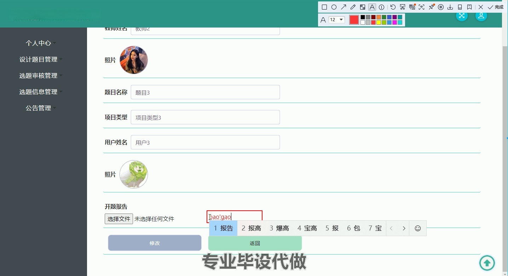The height and width of the screenshot is (276, 508).
Task: Pick the dark green color swatch
Action: [384, 17]
